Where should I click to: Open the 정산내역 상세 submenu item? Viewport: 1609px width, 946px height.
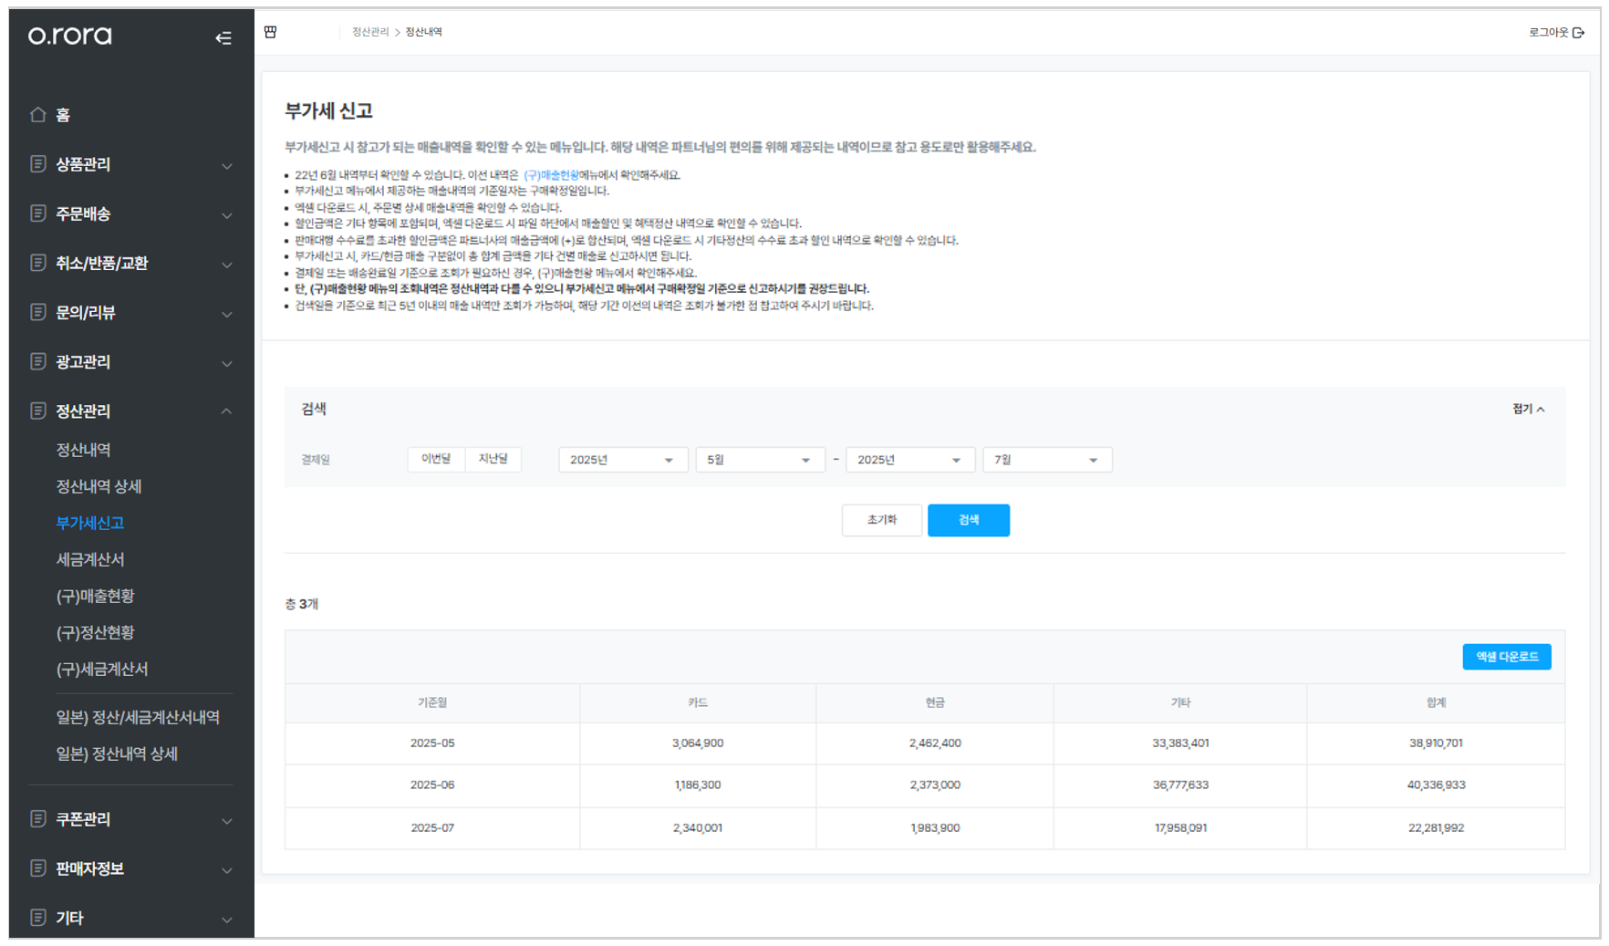coord(99,486)
